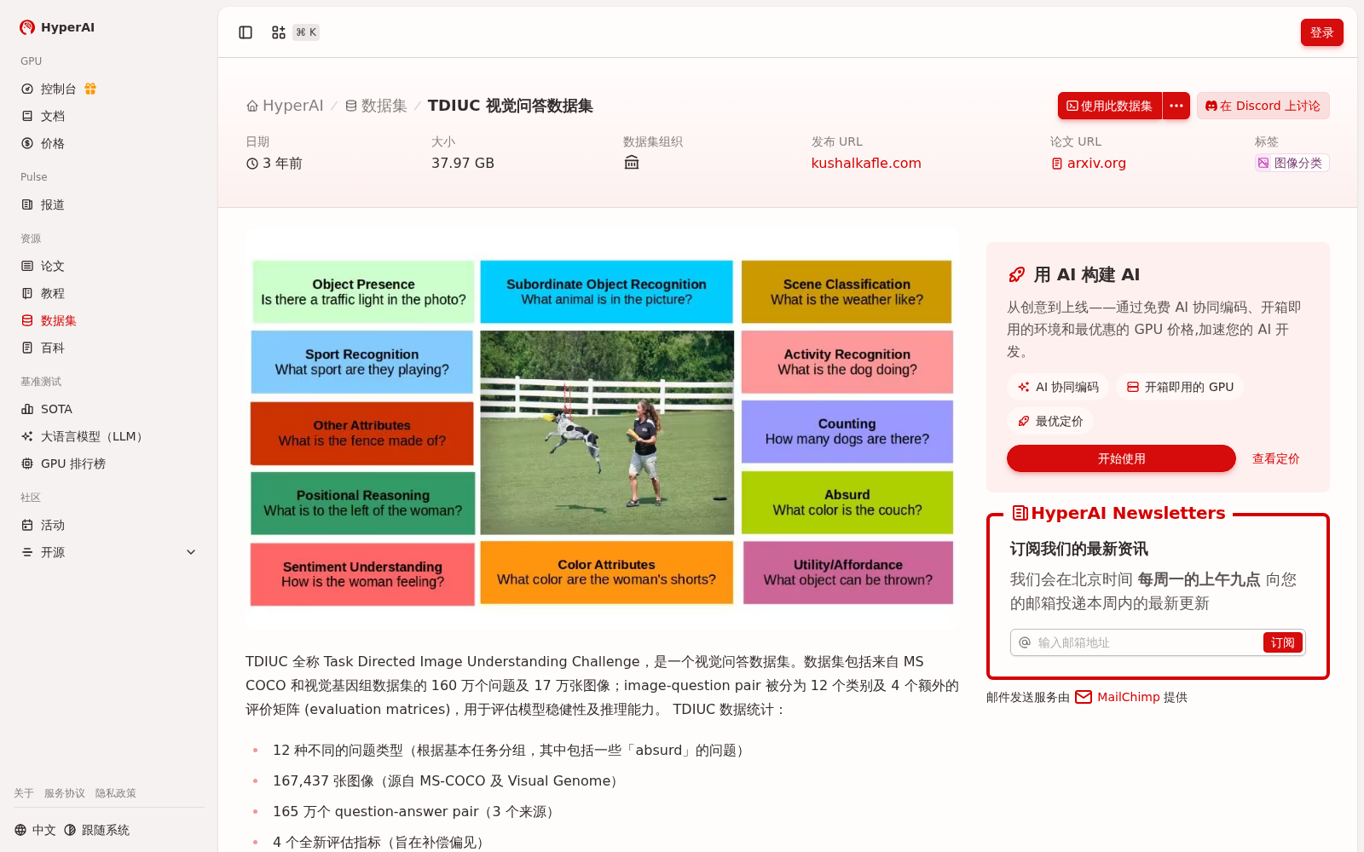
Task: Click the clock icon beside 3 年前
Action: [252, 164]
